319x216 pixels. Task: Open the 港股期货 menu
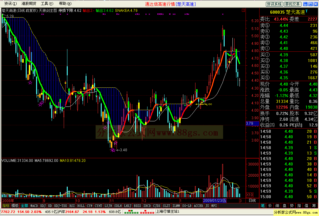(29, 4)
